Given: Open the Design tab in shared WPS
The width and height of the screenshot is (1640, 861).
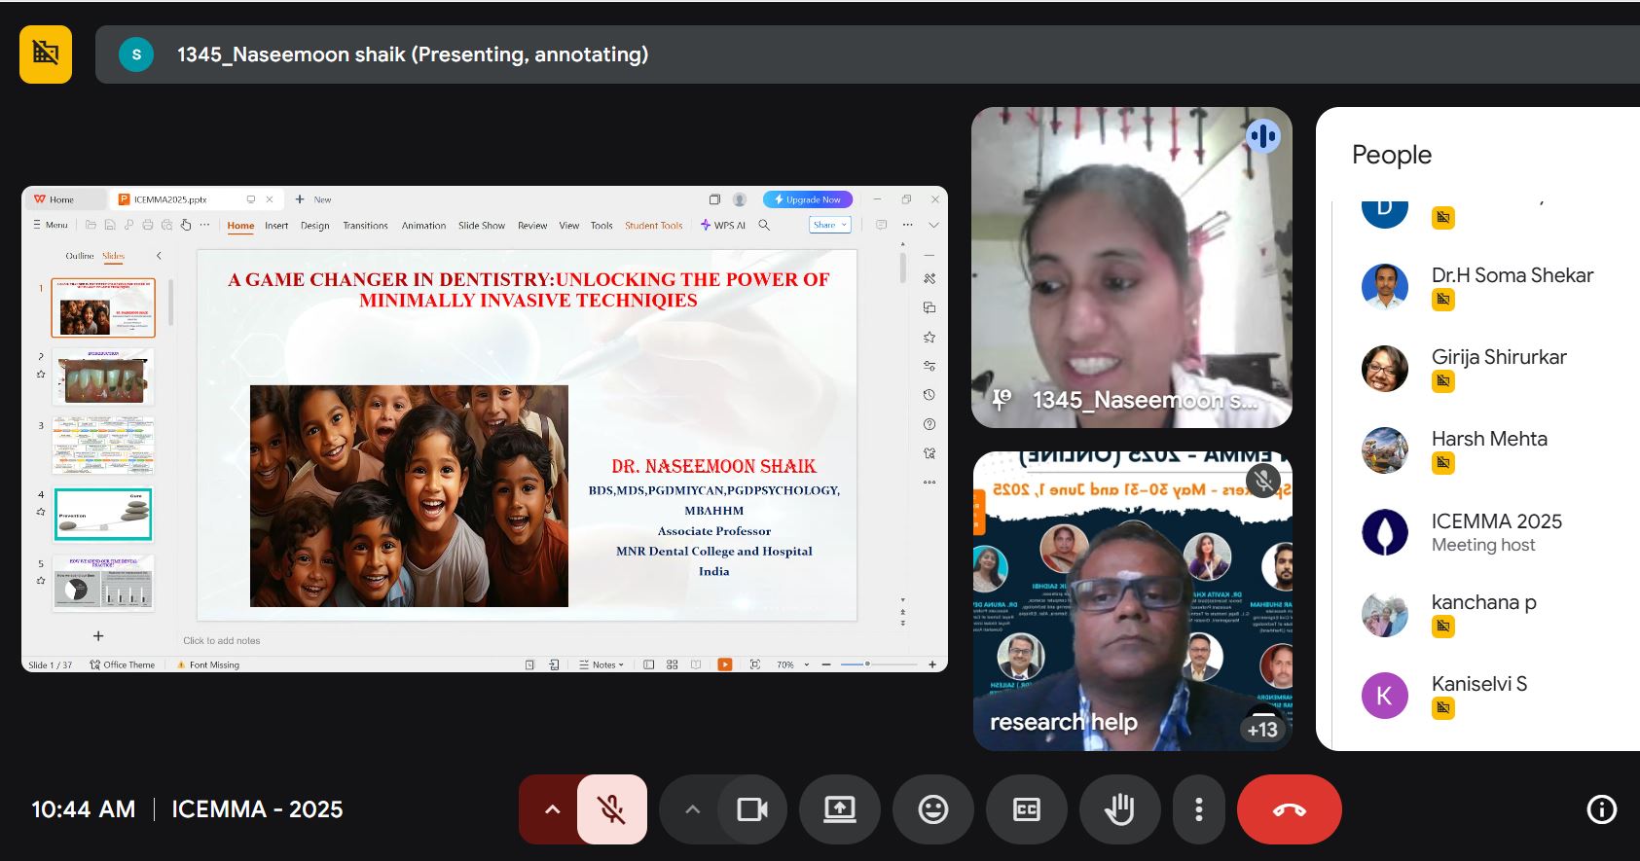Looking at the screenshot, I should point(314,225).
